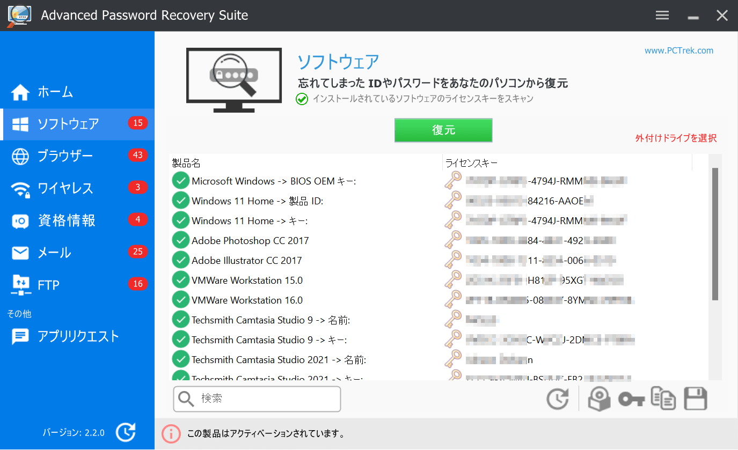This screenshot has width=738, height=450.
Task: Click the key icon in Windows 11 Home 製品 ID row
Action: [x=453, y=200]
